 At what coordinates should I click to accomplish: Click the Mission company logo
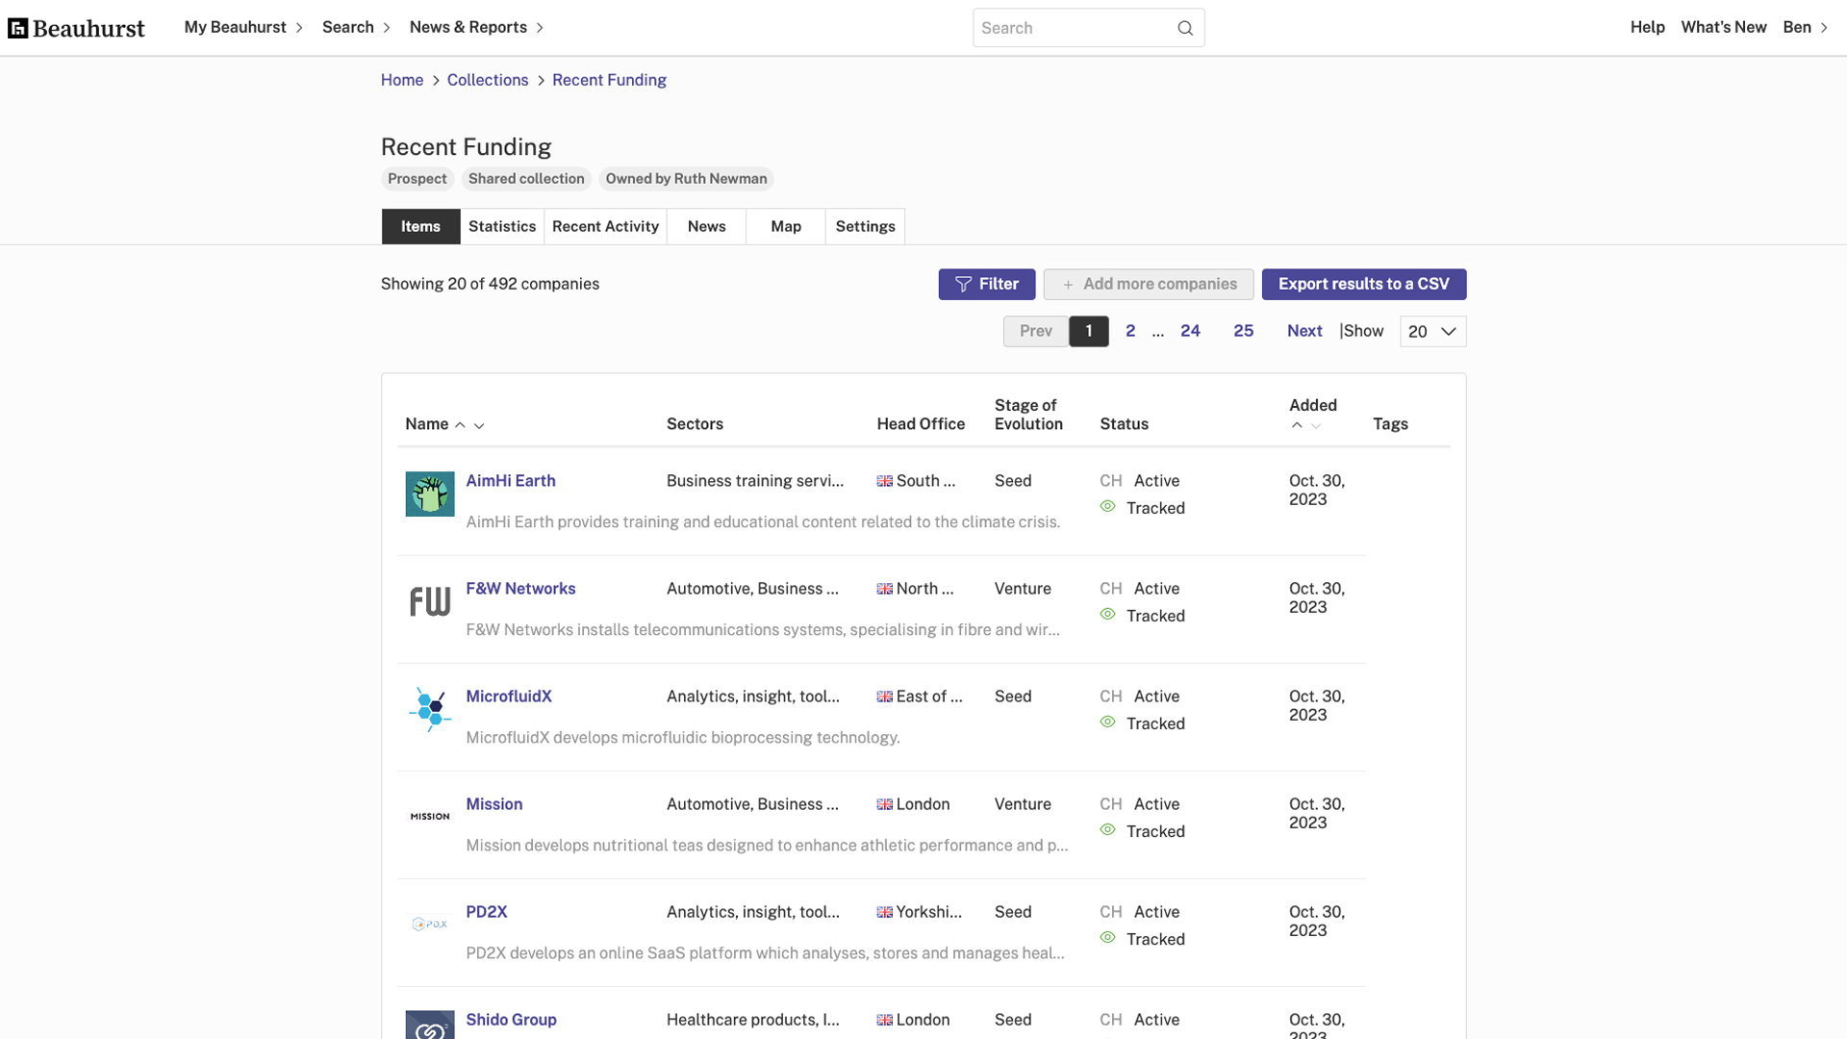tap(430, 816)
